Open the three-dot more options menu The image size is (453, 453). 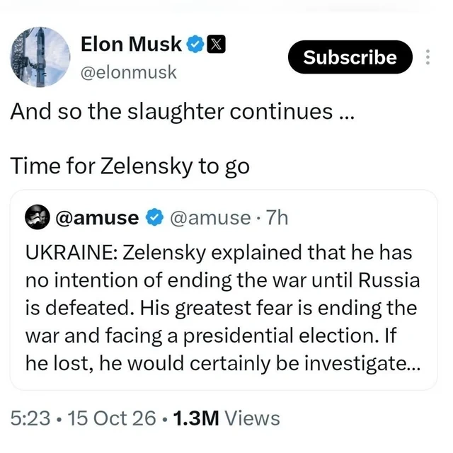[x=428, y=57]
